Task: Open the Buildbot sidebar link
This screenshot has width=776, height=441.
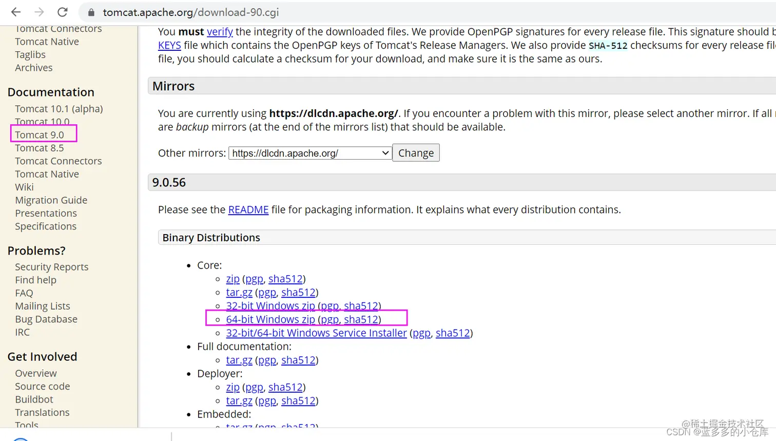Action: (34, 399)
